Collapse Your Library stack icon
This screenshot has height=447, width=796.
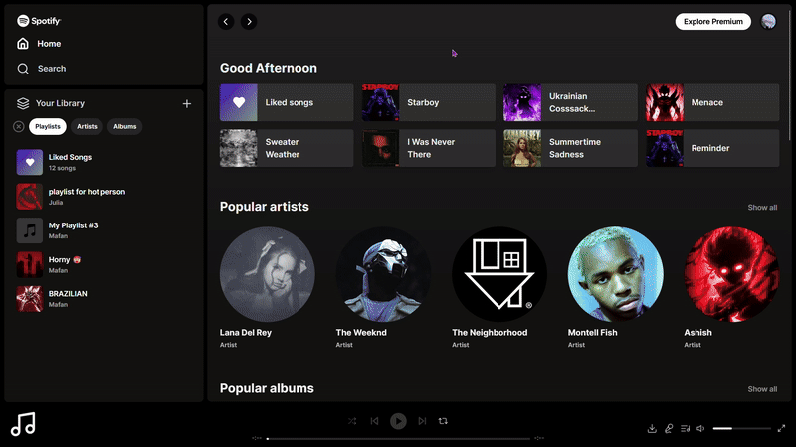tap(23, 103)
